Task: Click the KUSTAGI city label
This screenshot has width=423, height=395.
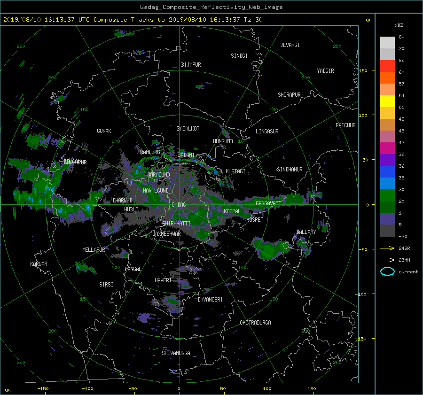Action: 235,171
